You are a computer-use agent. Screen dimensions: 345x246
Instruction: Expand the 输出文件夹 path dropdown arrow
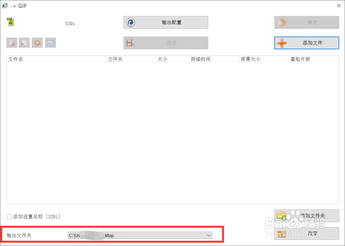tap(208, 235)
